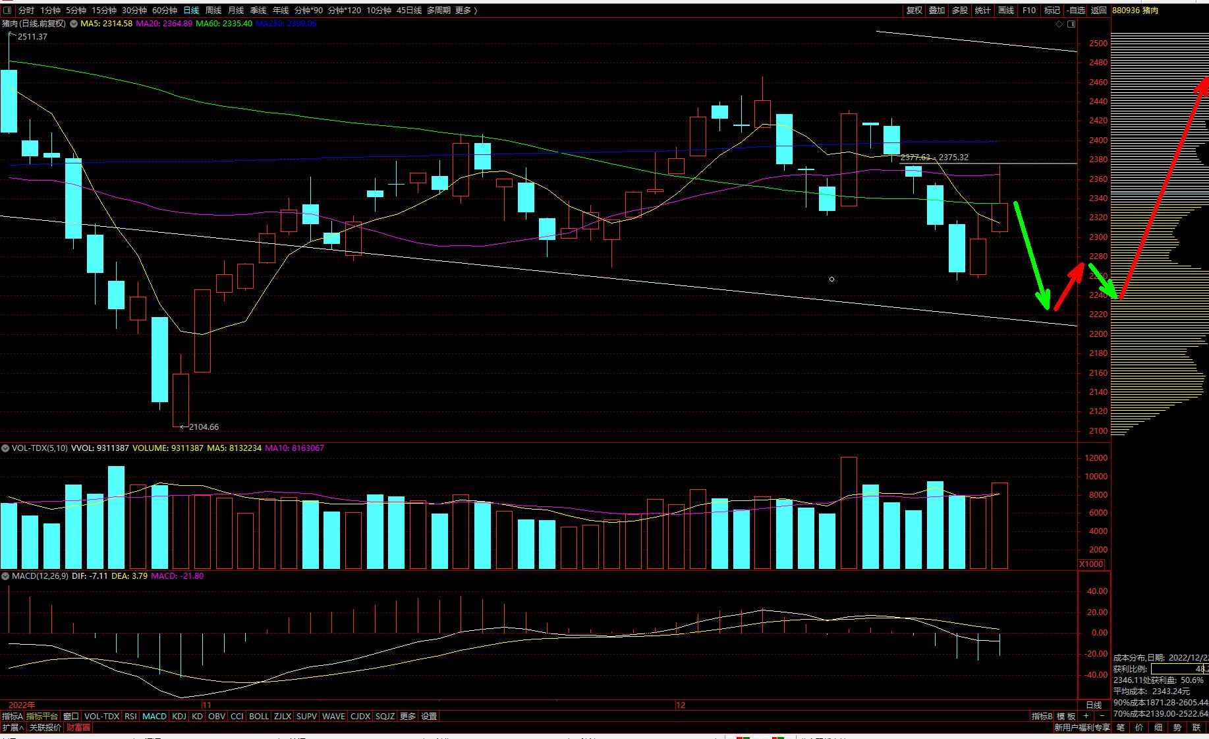Switch to 分时 intraday view
This screenshot has height=739, width=1209.
coord(26,10)
